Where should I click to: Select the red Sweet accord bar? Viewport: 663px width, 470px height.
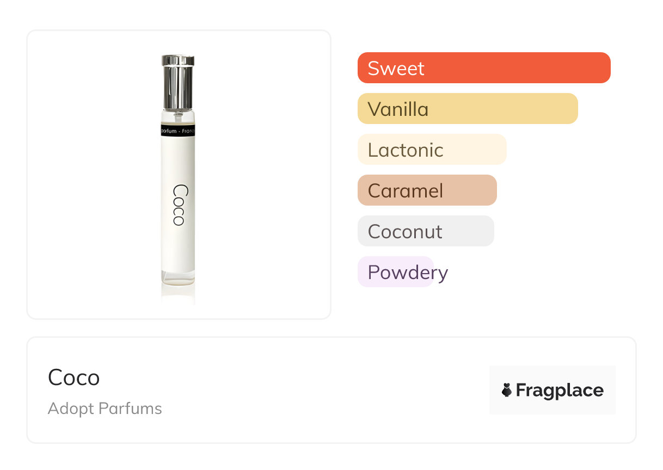[483, 68]
